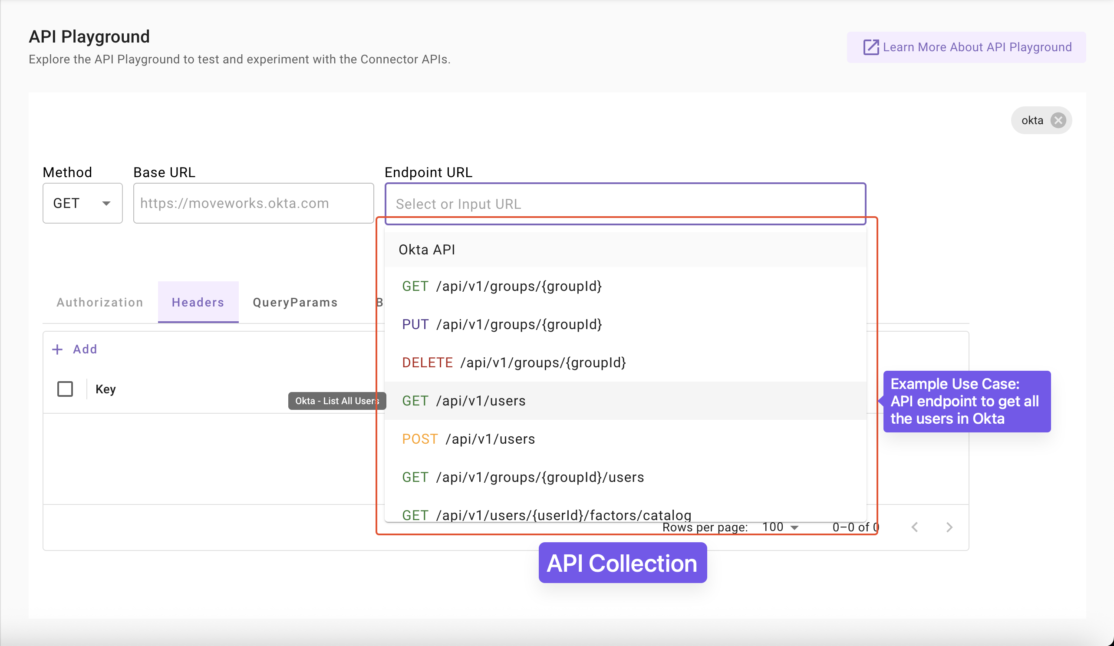Switch to the Authorization tab
This screenshot has height=646, width=1114.
[x=100, y=303]
